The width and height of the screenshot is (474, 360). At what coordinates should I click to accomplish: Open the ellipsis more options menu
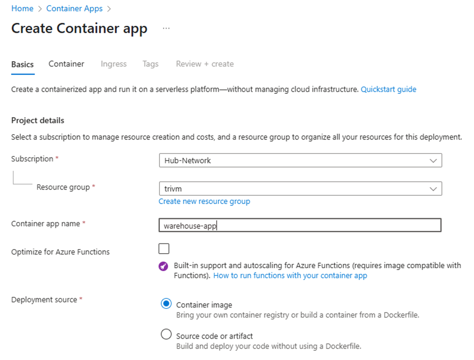pyautogui.click(x=166, y=28)
